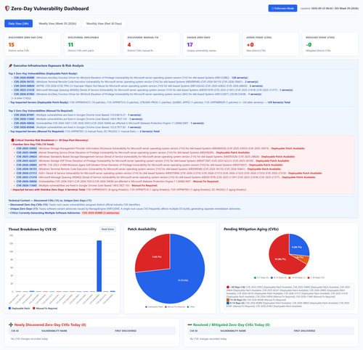This screenshot has width=363, height=350.
Task: Click the Discovered Deployable count 11
Action: [70, 45]
